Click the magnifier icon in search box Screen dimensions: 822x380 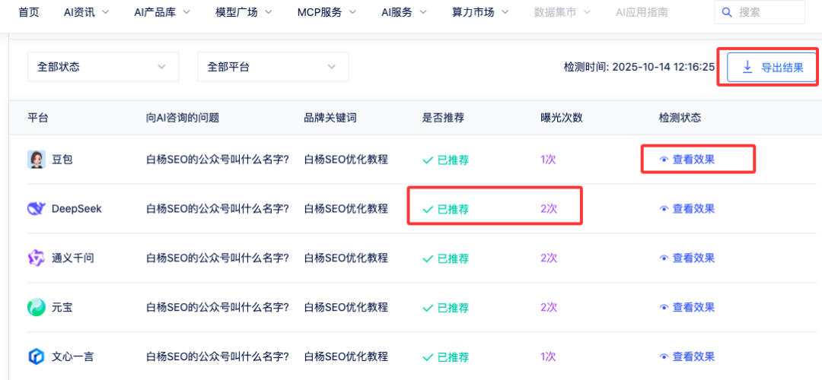point(727,12)
